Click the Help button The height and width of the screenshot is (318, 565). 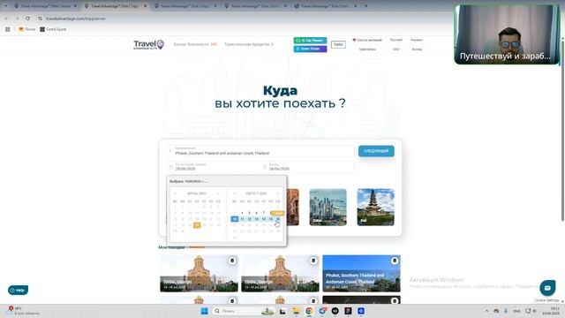(x=18, y=290)
